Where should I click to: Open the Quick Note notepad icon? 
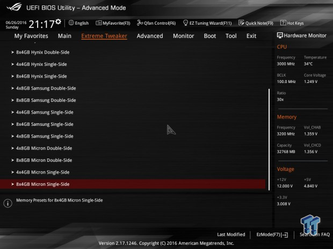[x=241, y=22]
